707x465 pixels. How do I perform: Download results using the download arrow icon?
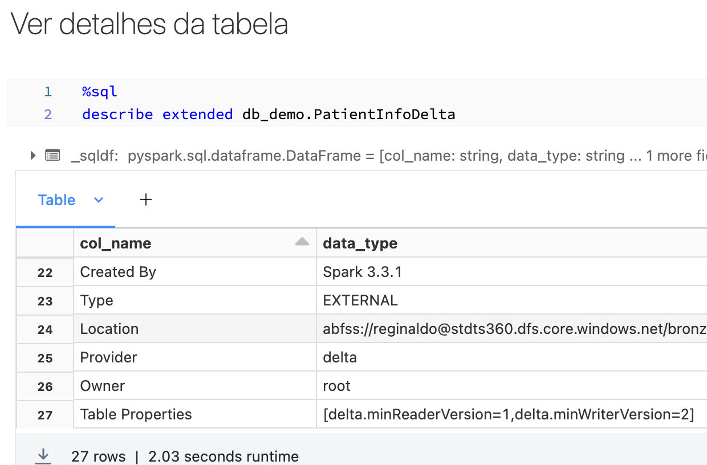coord(43,456)
